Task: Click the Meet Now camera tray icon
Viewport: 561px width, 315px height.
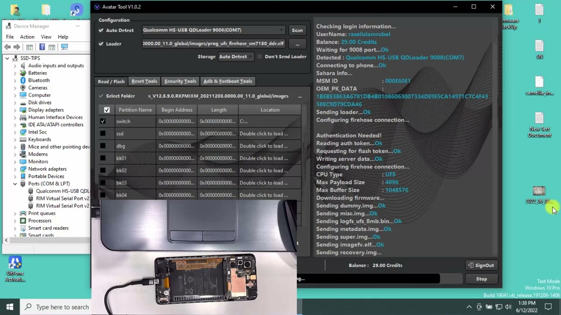Action: pyautogui.click(x=479, y=307)
